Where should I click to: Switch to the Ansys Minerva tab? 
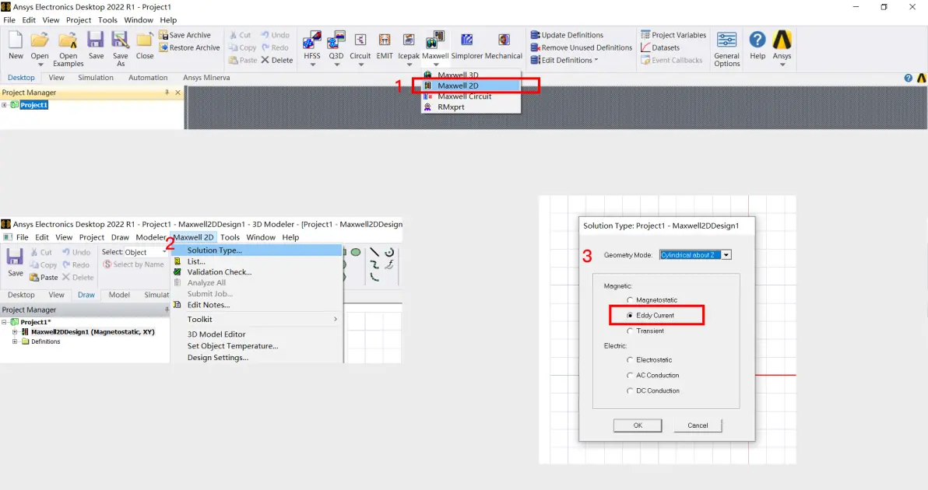click(x=206, y=78)
